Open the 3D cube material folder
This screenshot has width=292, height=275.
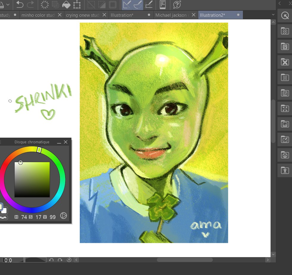(285, 155)
